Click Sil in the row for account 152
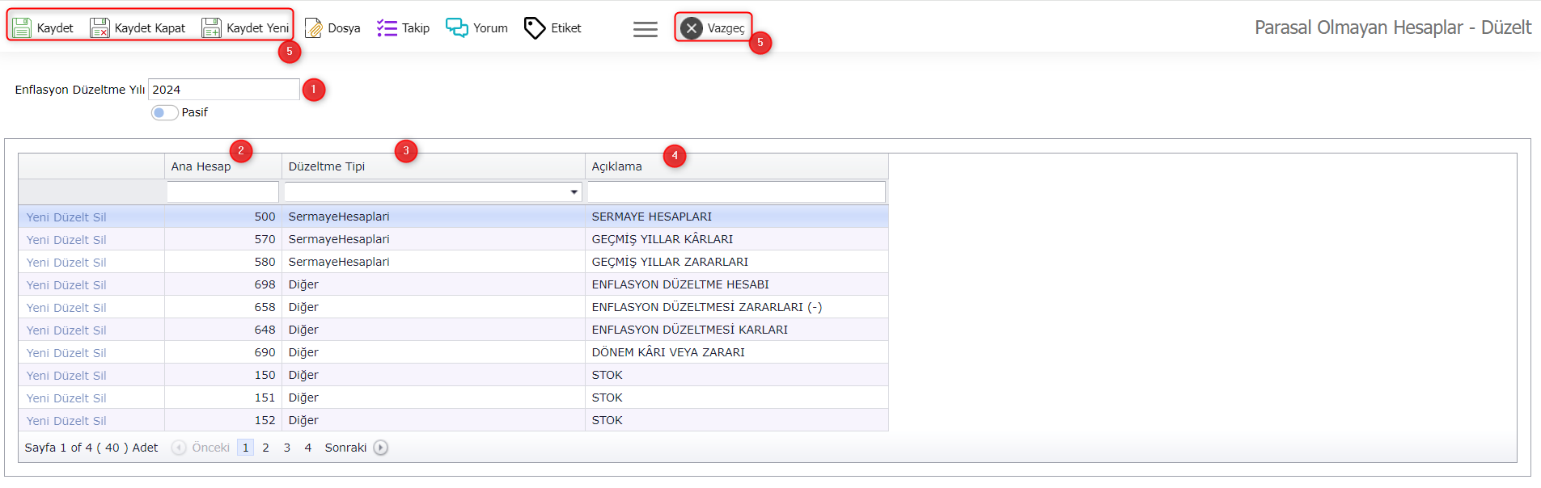Viewport: 1541px width, 488px height. [x=99, y=421]
